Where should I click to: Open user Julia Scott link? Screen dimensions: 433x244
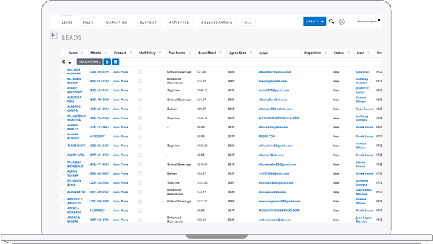click(362, 72)
